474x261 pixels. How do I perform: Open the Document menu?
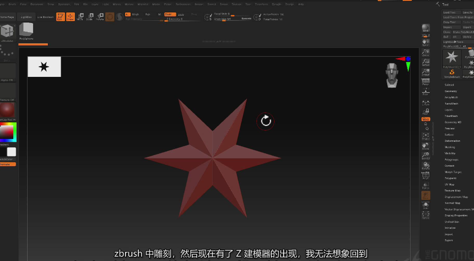click(37, 4)
